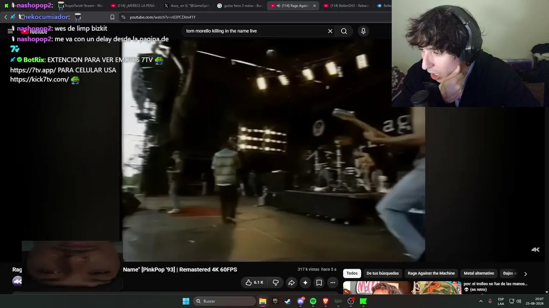Open network settings in the system tray

pos(511,301)
